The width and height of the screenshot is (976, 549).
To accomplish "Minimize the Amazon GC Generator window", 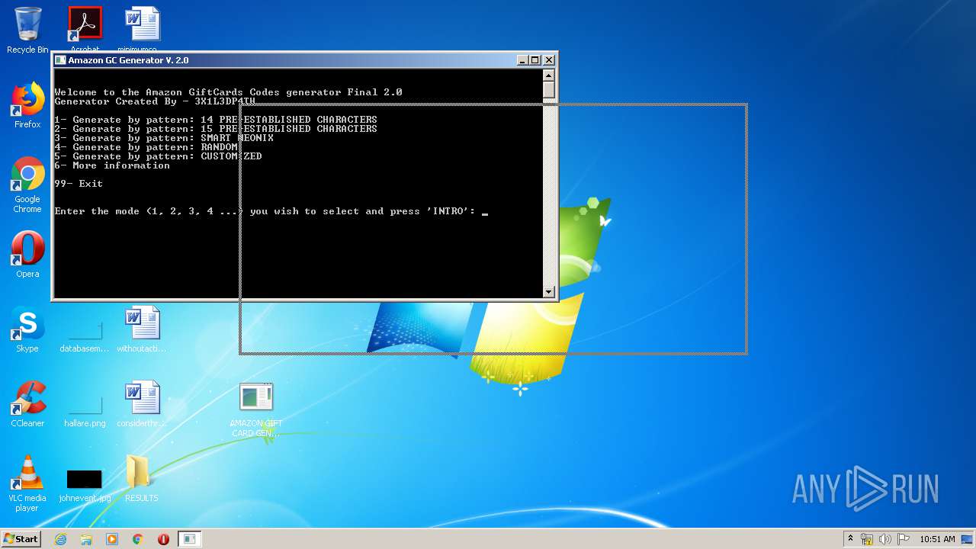I will [522, 60].
